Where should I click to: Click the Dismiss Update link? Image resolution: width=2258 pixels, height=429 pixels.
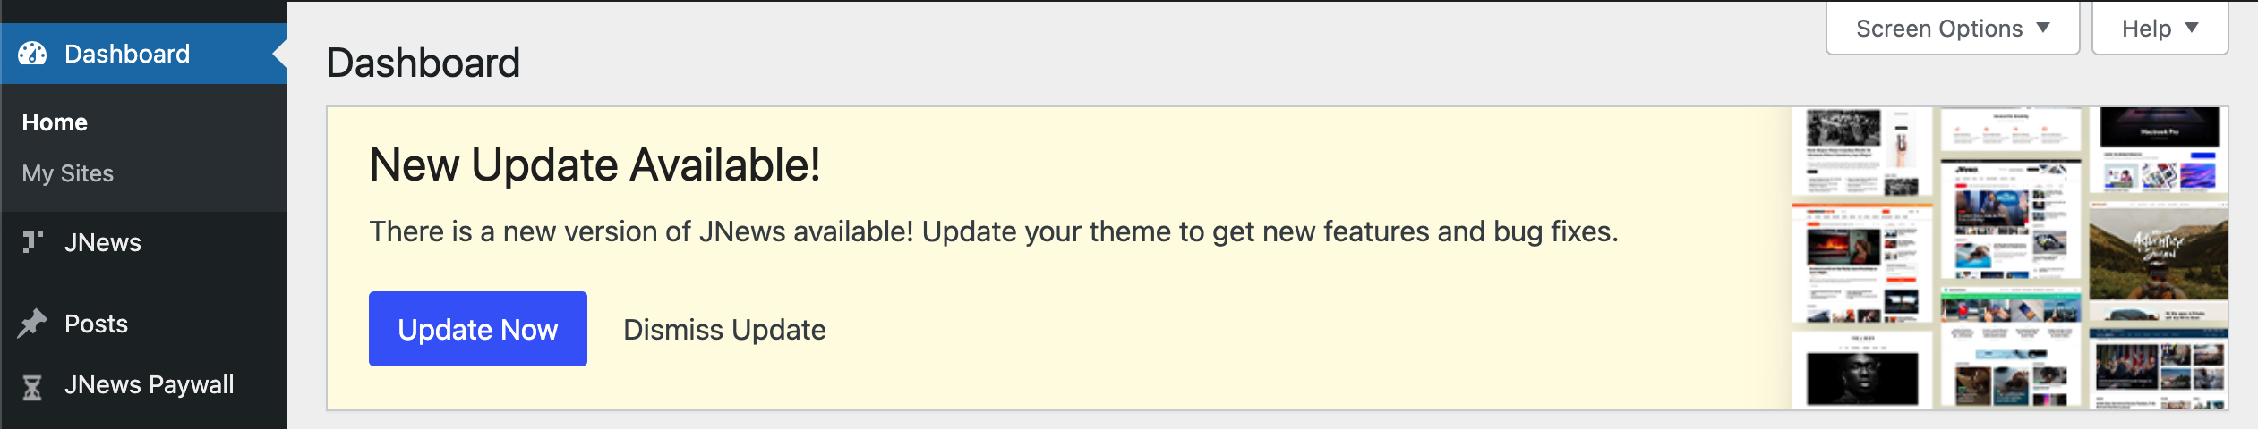click(724, 330)
